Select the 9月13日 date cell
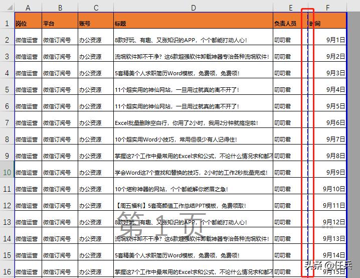Image resolution: width=360 pixels, height=278 pixels. [327, 235]
